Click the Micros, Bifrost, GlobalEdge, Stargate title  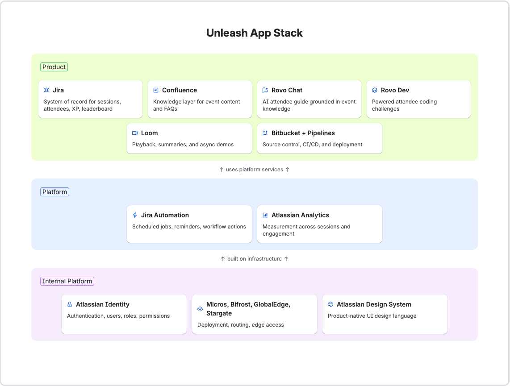(x=248, y=309)
